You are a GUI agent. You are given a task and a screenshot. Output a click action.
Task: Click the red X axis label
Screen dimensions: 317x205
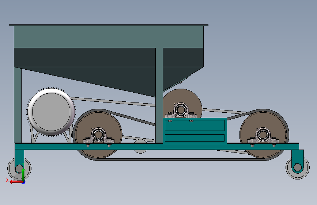pyautogui.click(x=7, y=180)
